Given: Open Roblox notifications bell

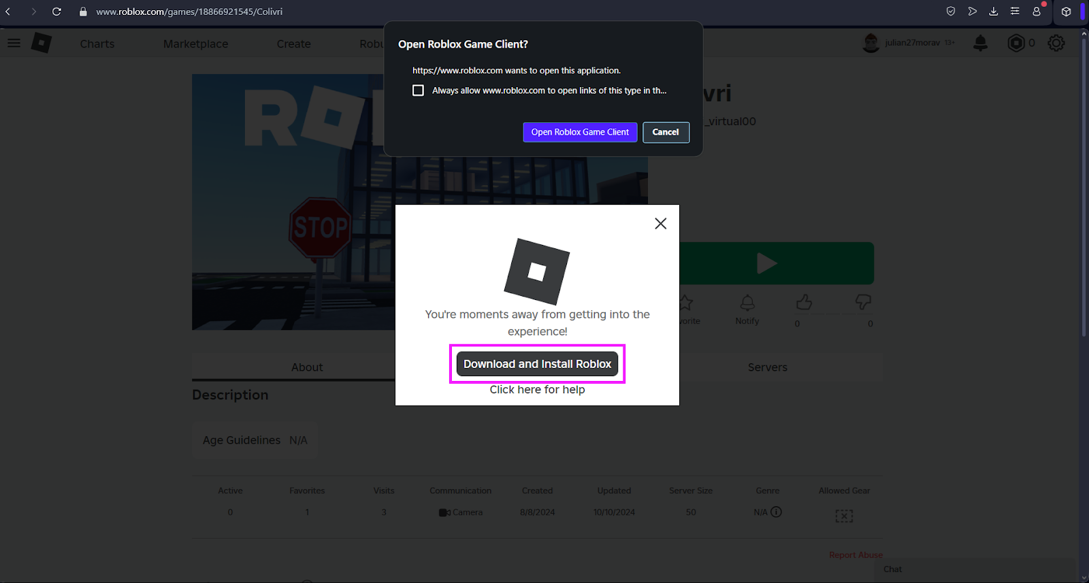Looking at the screenshot, I should 980,43.
